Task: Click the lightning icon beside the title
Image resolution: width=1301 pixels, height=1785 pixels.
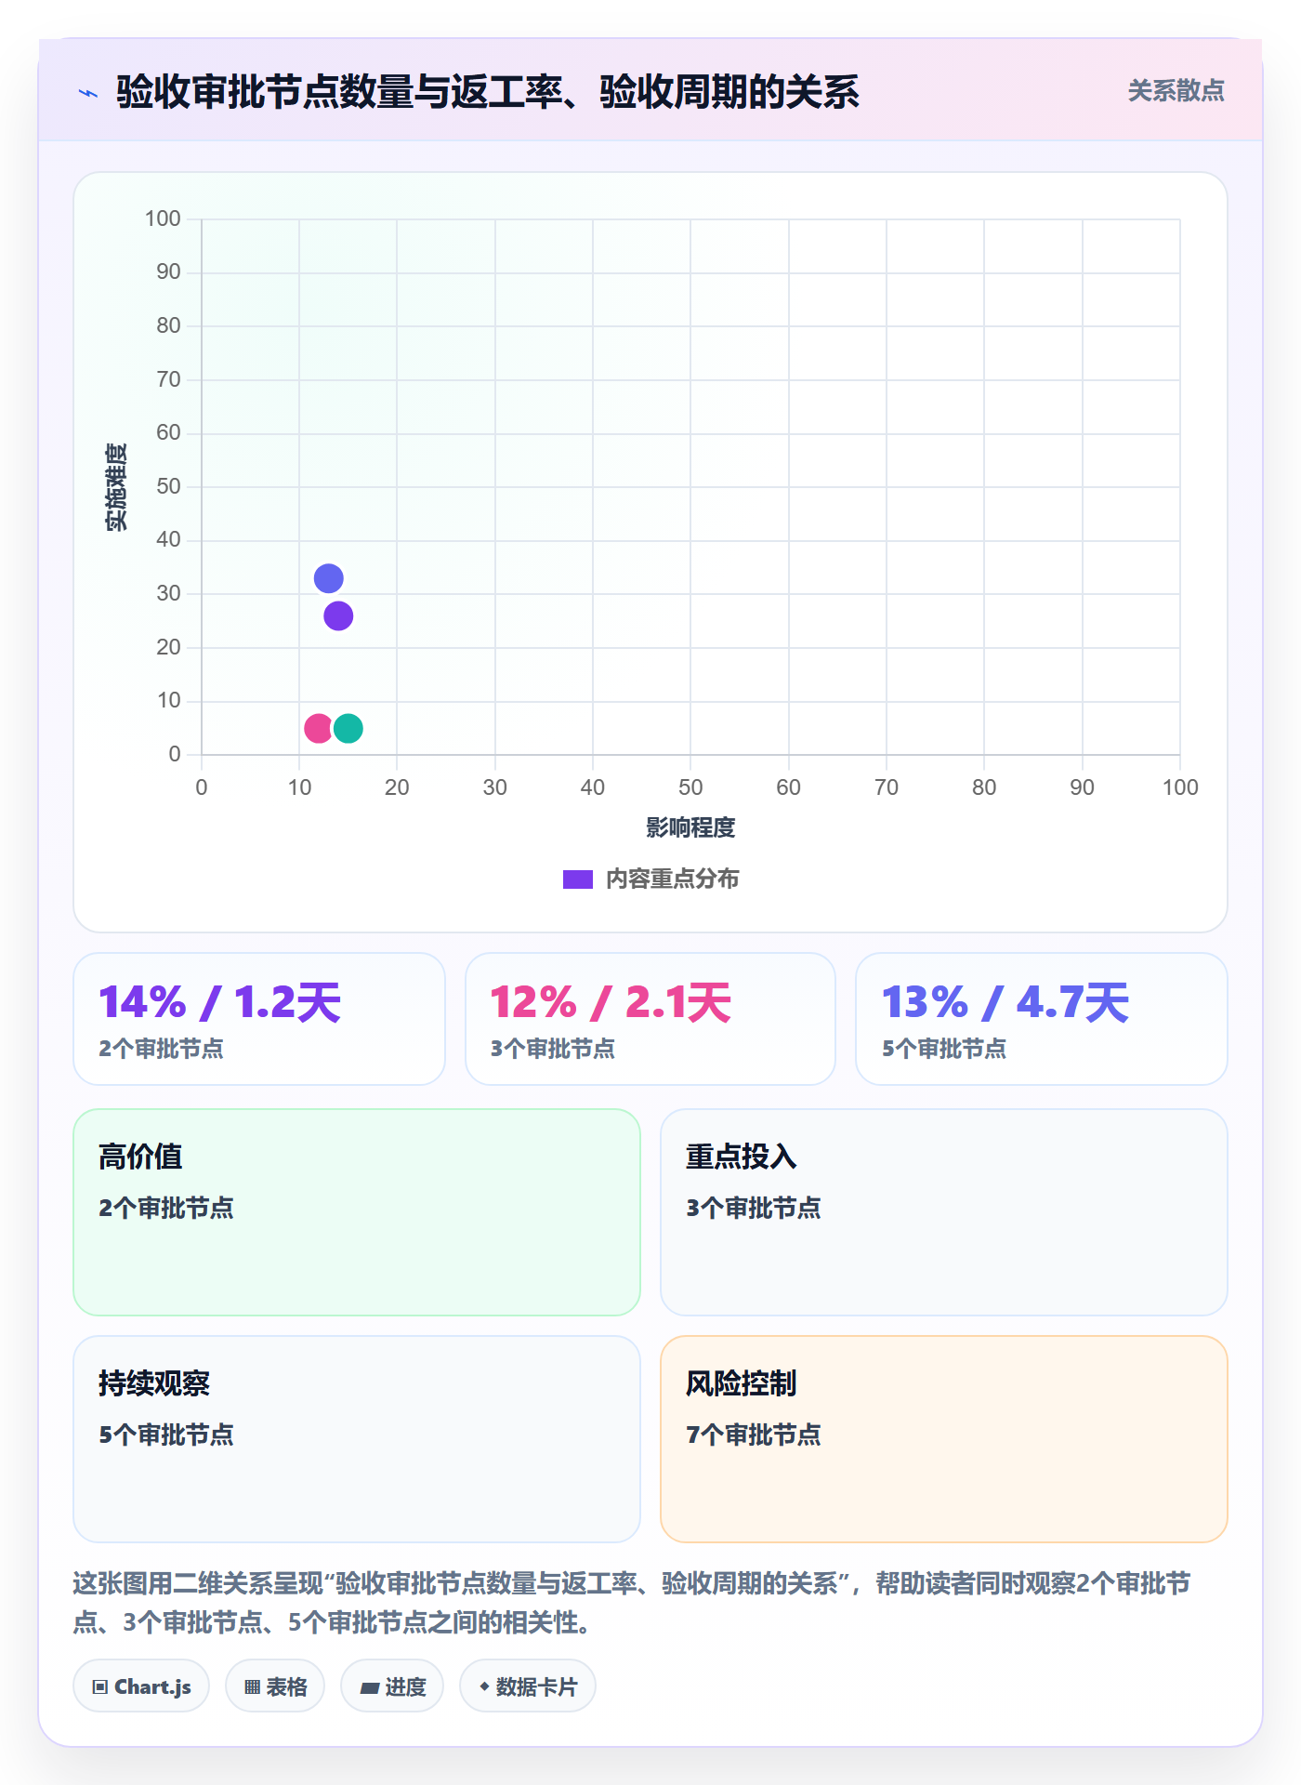Action: pyautogui.click(x=88, y=93)
